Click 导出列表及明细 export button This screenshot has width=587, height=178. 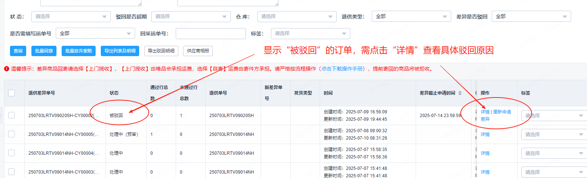click(120, 51)
